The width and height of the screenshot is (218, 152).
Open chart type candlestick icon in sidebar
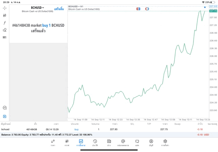click(x=4, y=15)
